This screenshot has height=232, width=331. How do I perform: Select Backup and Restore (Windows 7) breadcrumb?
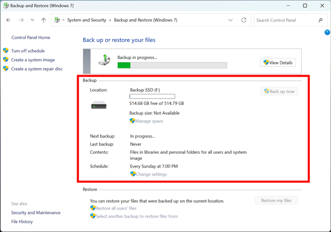point(146,20)
